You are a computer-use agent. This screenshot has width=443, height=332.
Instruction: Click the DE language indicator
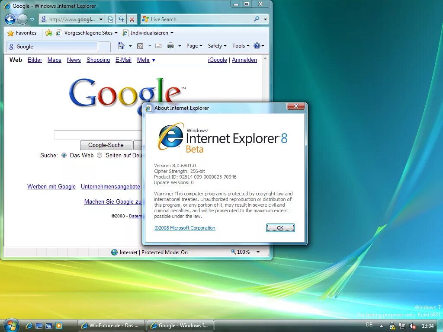click(x=369, y=325)
